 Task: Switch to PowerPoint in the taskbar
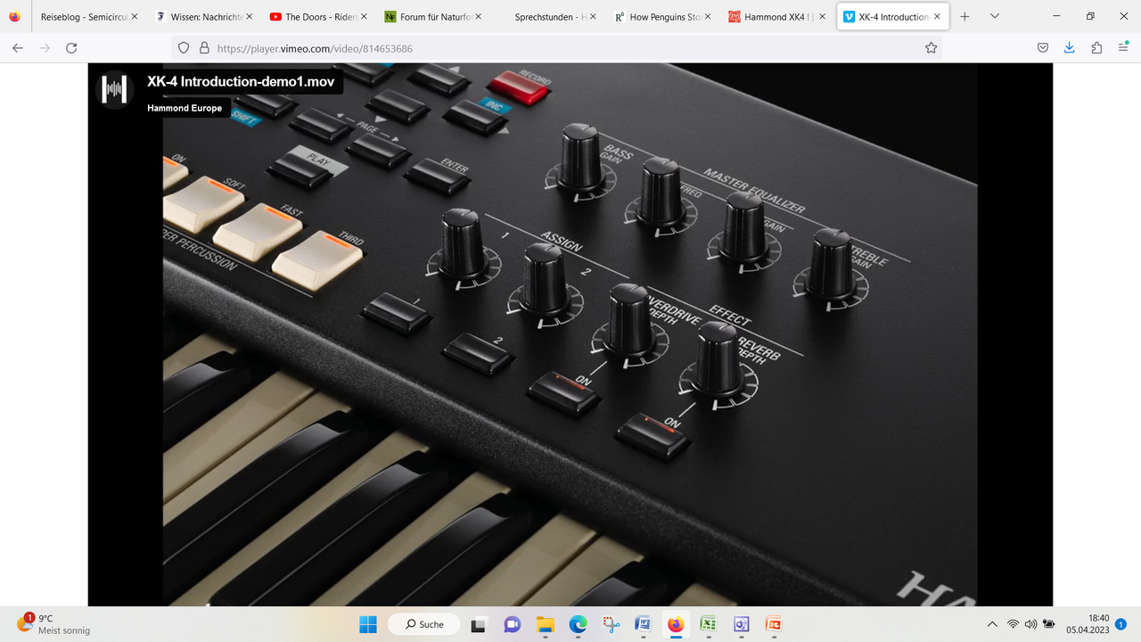click(773, 624)
